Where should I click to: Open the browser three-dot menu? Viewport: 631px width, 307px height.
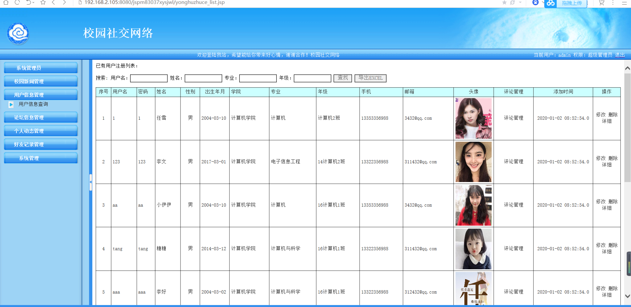pos(613,3)
